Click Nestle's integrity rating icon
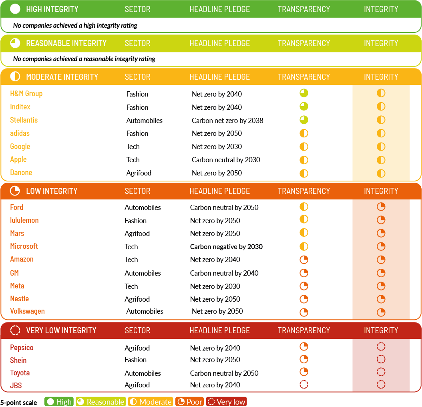Viewport: 422px width, 407px height. [381, 299]
